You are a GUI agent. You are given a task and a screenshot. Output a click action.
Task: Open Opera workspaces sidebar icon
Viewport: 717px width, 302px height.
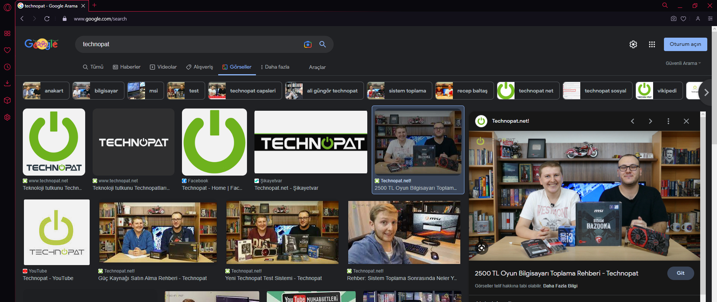pos(7,33)
